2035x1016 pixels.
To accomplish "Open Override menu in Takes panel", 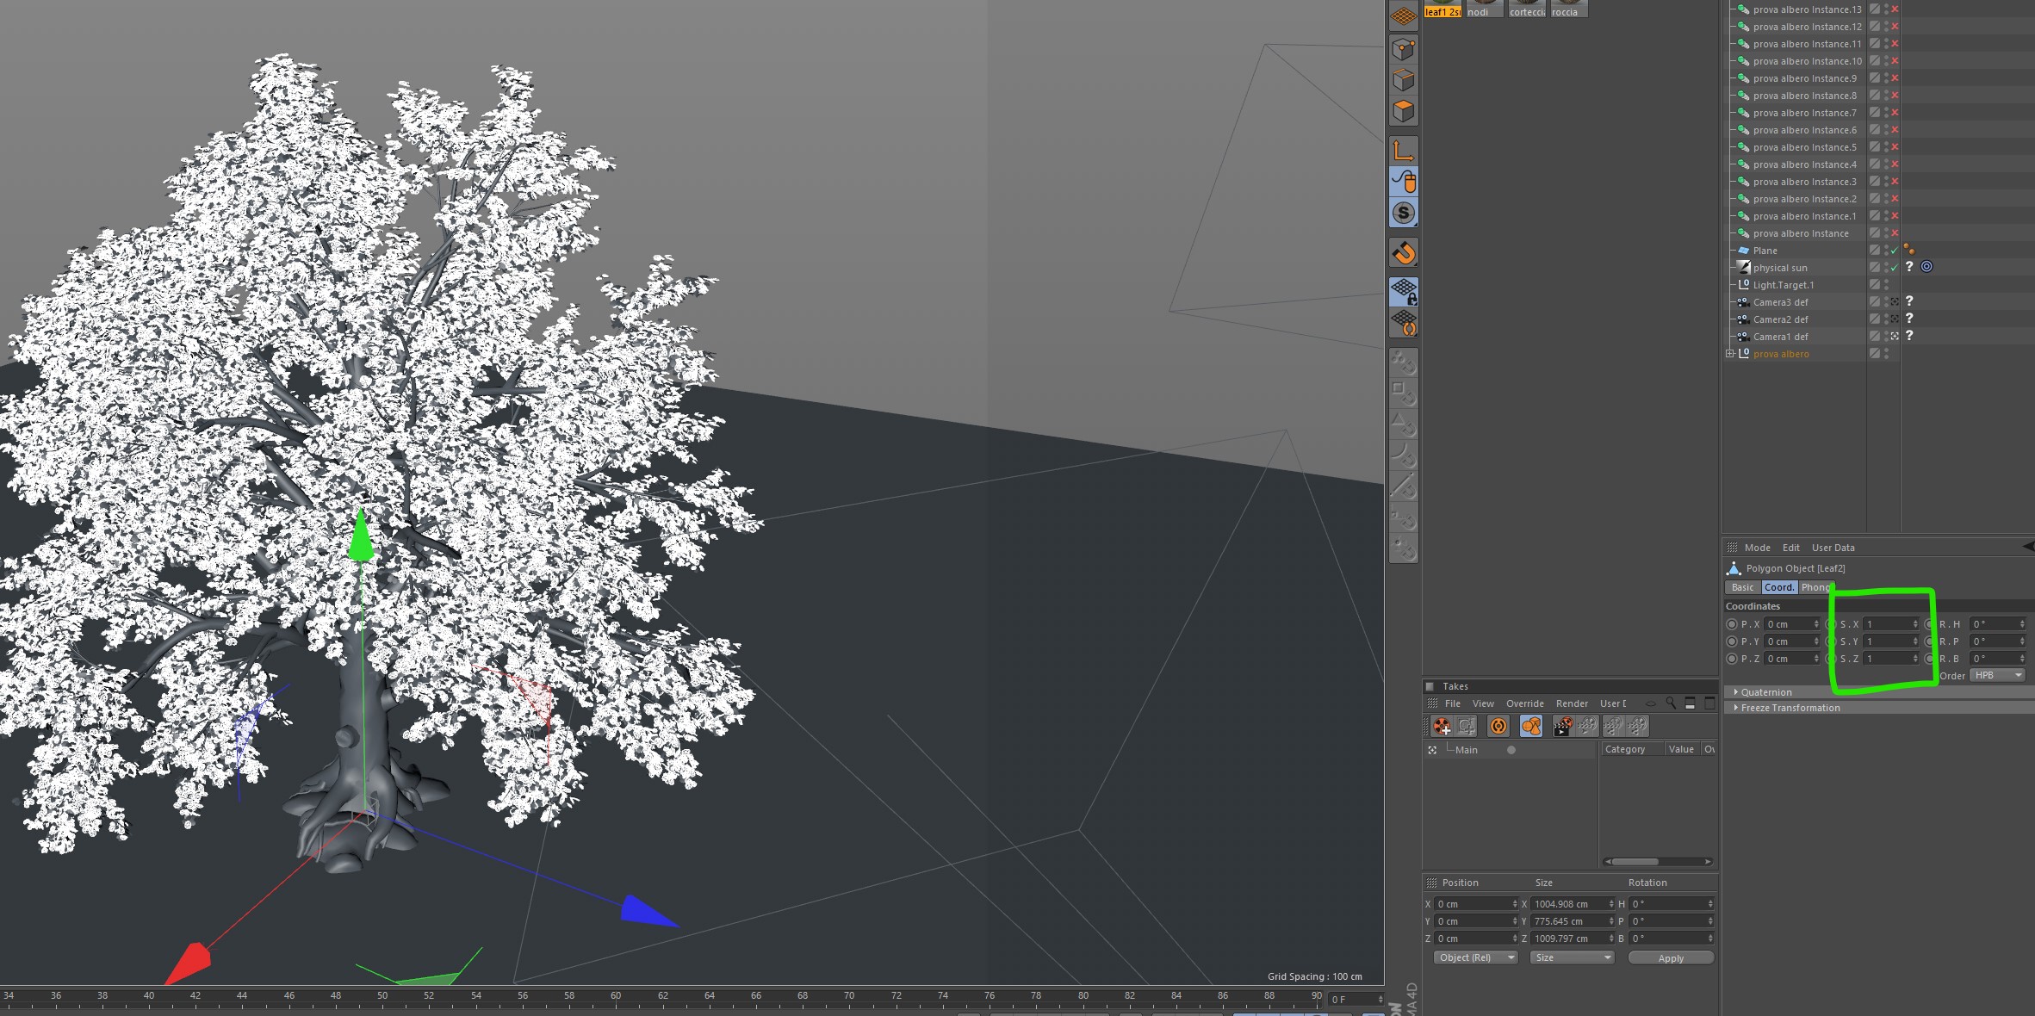I will (x=1524, y=703).
